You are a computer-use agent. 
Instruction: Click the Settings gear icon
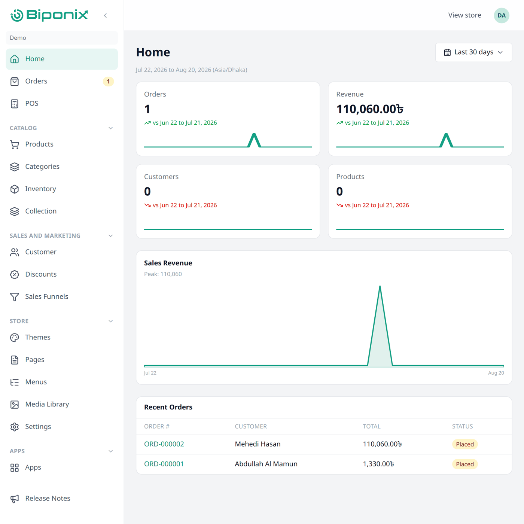(15, 427)
